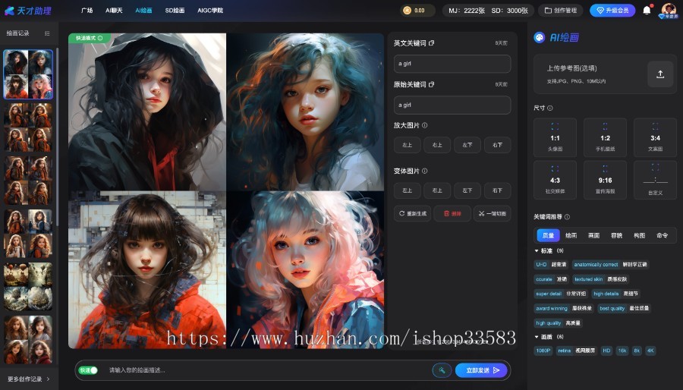Click 立即发送 to submit prompt
The image size is (683, 390).
(482, 370)
